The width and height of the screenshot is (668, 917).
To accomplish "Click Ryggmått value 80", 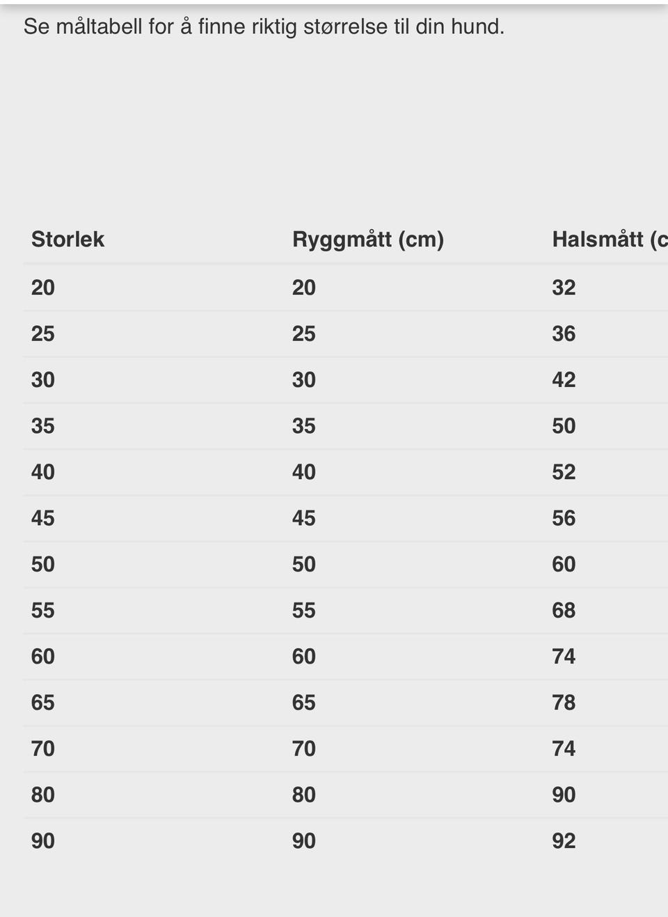I will click(304, 795).
